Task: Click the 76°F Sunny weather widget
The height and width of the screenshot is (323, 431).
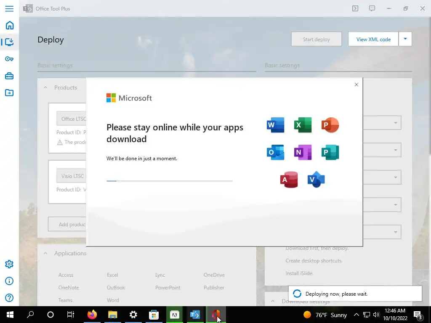Action: click(x=325, y=315)
